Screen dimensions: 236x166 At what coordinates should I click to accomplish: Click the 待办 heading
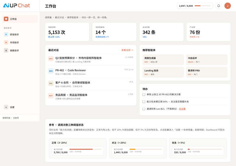[145, 89]
